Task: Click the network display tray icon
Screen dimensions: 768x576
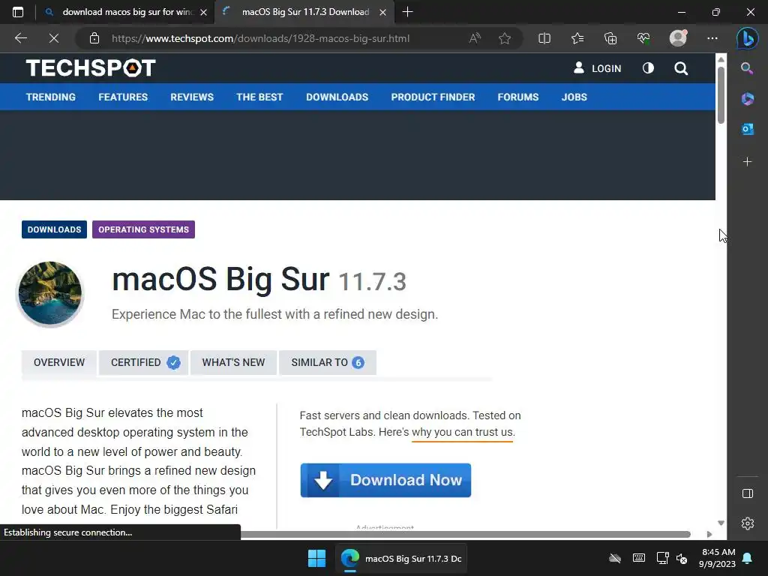Action: click(663, 558)
